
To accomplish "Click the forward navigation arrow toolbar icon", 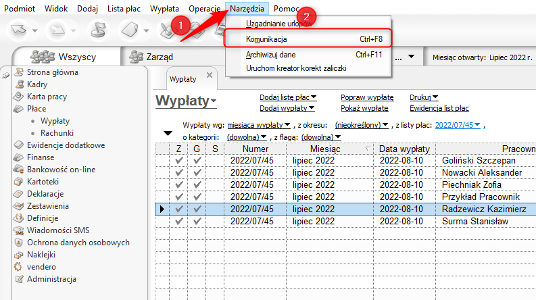I will (x=57, y=30).
